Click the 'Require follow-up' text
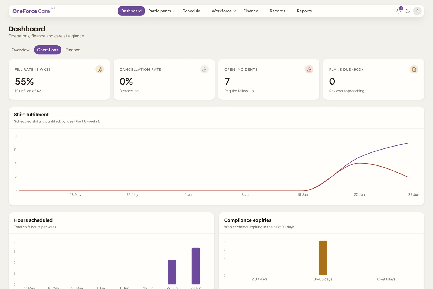The height and width of the screenshot is (289, 433). pos(239,91)
